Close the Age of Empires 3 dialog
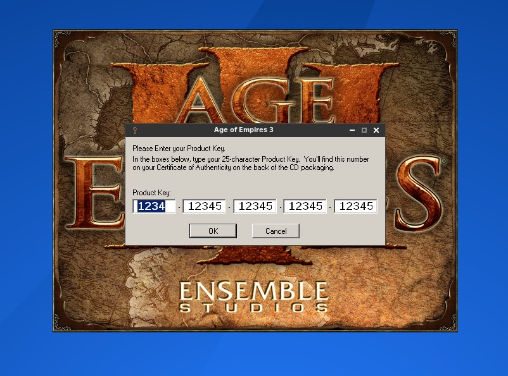This screenshot has height=376, width=508. click(376, 130)
